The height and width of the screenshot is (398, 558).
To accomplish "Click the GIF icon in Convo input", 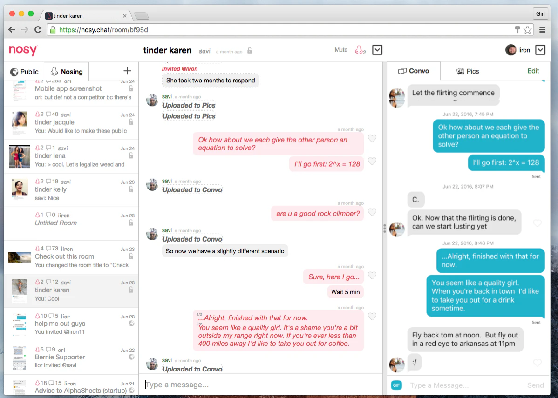I will pos(396,385).
